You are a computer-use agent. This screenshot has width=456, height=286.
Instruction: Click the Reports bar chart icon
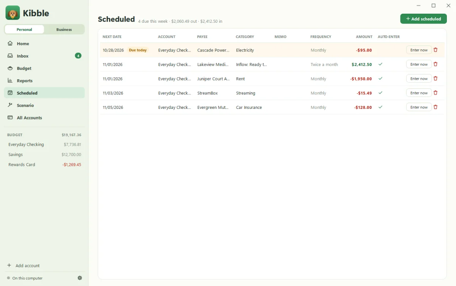10,80
